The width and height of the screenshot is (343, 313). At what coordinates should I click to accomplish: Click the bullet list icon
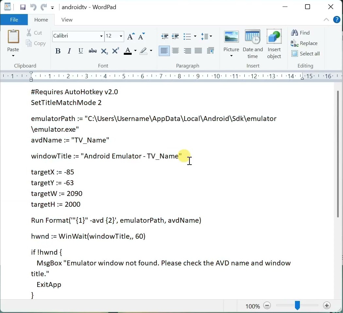(x=187, y=36)
